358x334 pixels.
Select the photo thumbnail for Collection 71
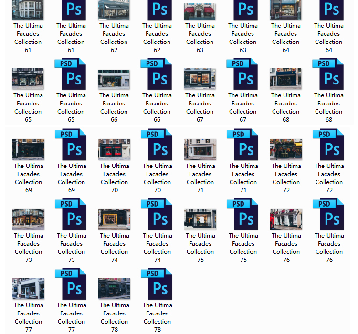click(x=200, y=149)
